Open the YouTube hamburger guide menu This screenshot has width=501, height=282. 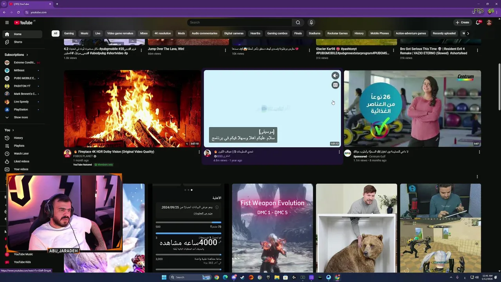7,23
